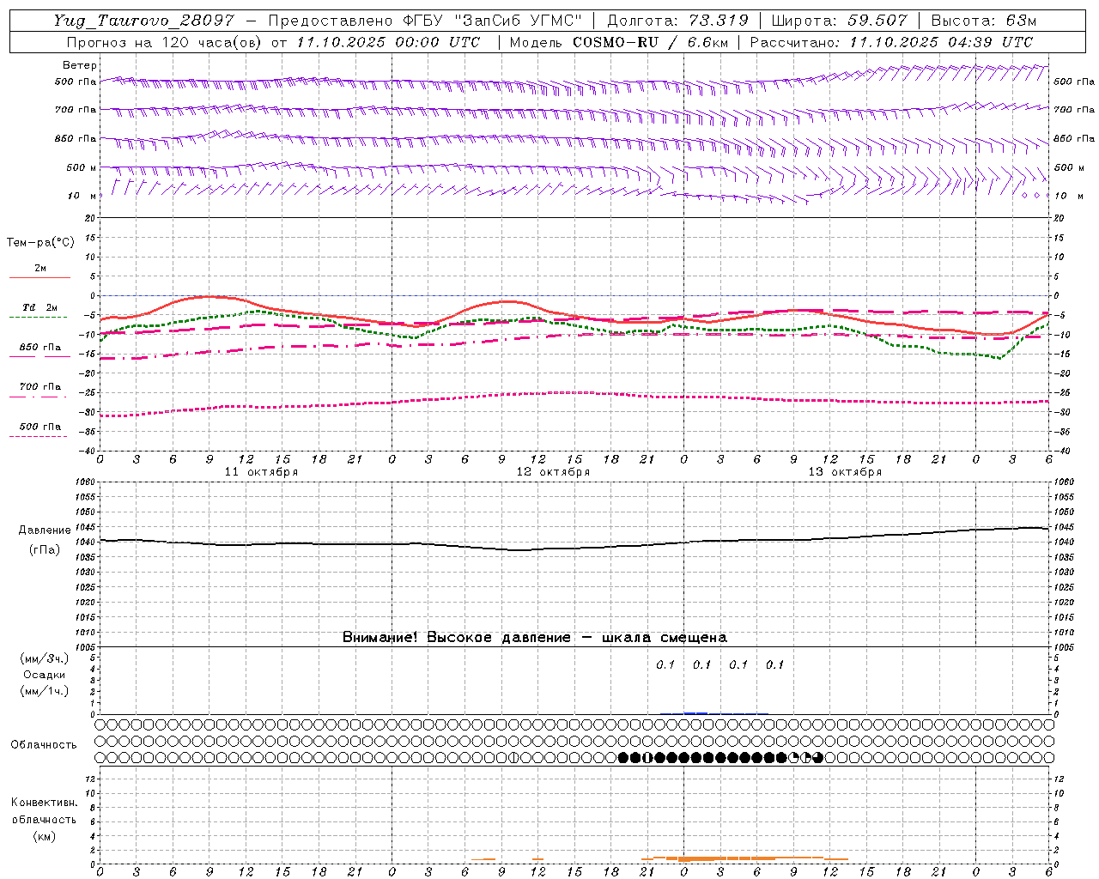Select the 'Предоставлено ФГБУ "ЗапСиб УГМС"' provider text
The height and width of the screenshot is (879, 1099).
426,21
